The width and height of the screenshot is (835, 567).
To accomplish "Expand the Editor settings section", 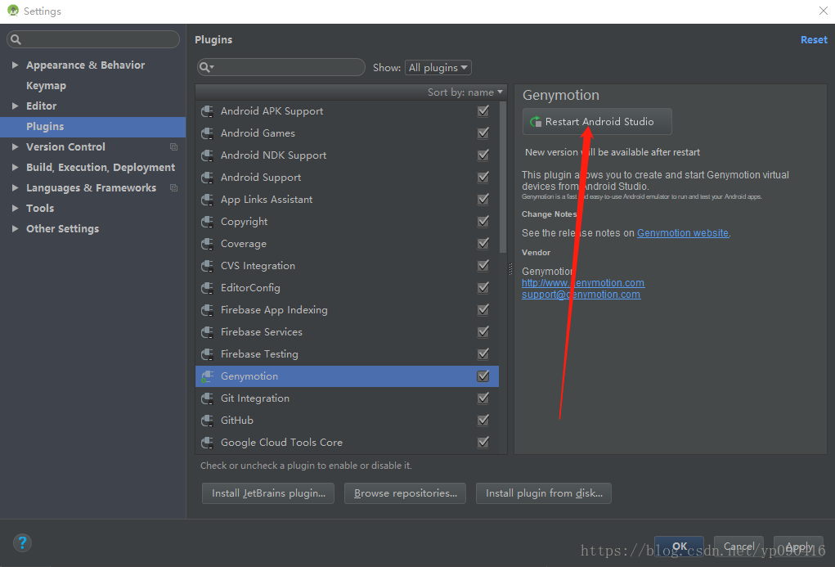I will (15, 106).
